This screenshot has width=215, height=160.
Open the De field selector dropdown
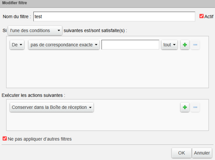click(x=17, y=45)
